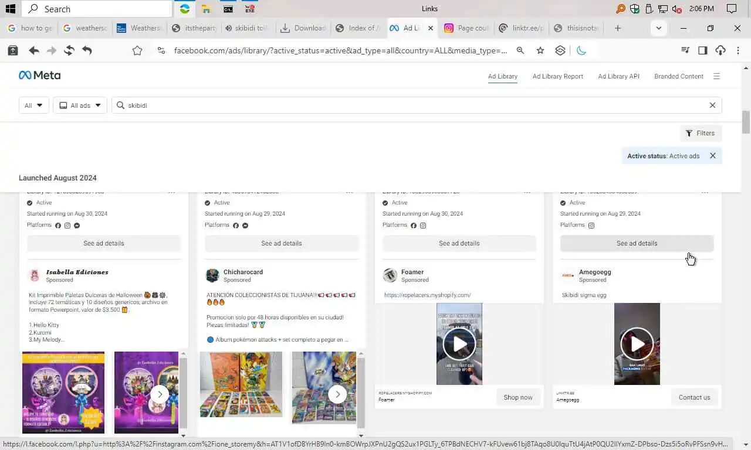See ad details for Chicharocard ad
The height and width of the screenshot is (450, 751).
click(282, 243)
